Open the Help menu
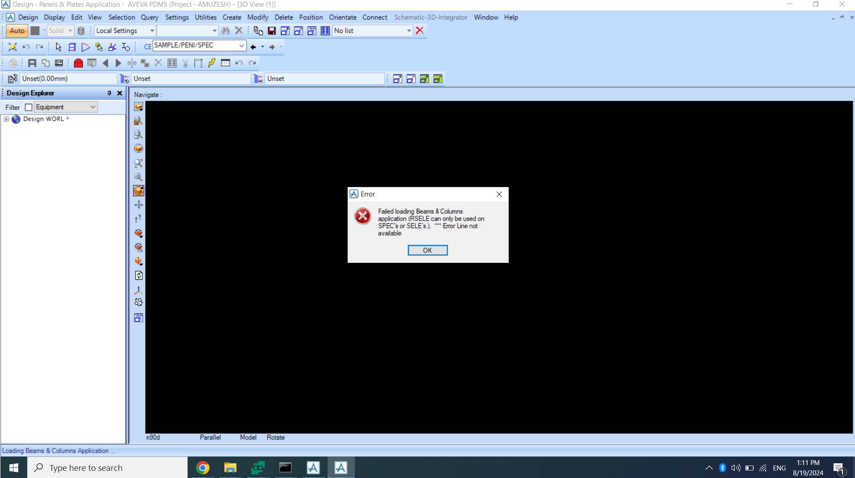This screenshot has height=478, width=855. 511,17
